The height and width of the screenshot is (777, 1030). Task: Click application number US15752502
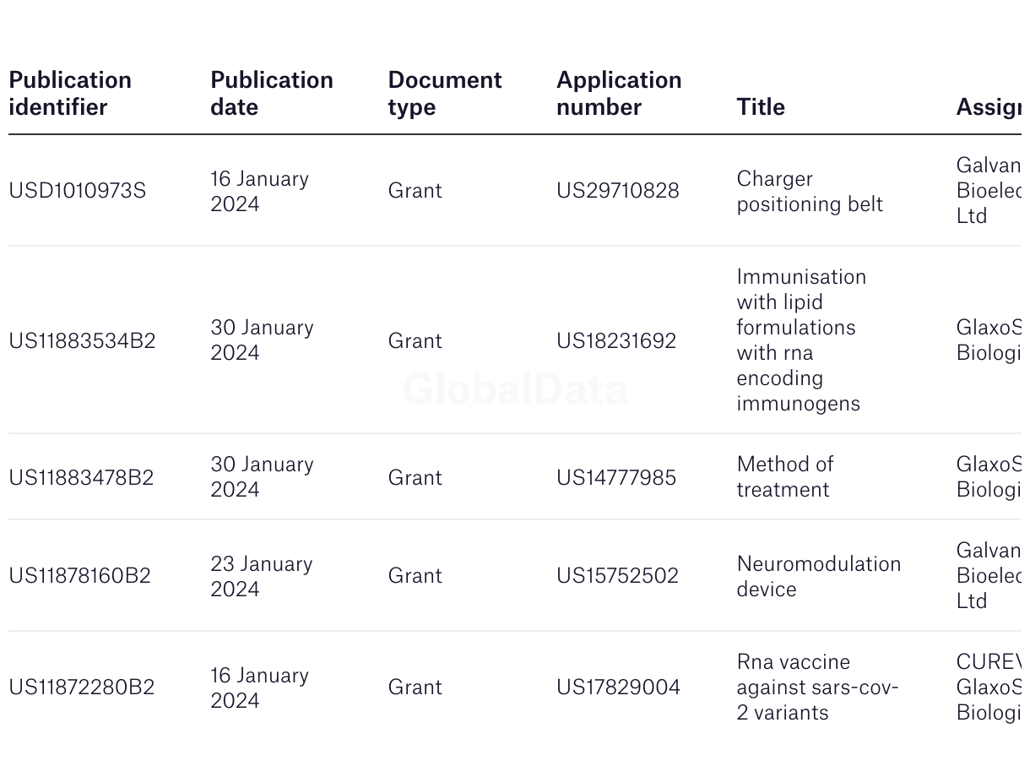click(x=617, y=576)
